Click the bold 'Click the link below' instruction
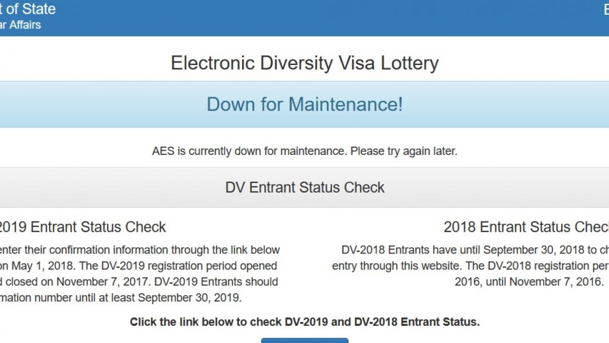The image size is (609, 343). click(x=304, y=322)
